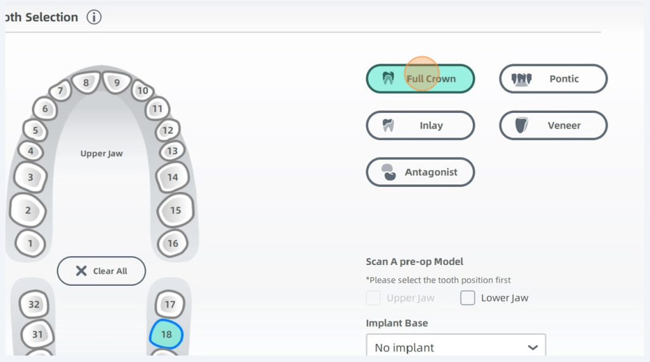Open the Implant Base dropdown
Viewport: 650px width, 362px height.
click(456, 347)
